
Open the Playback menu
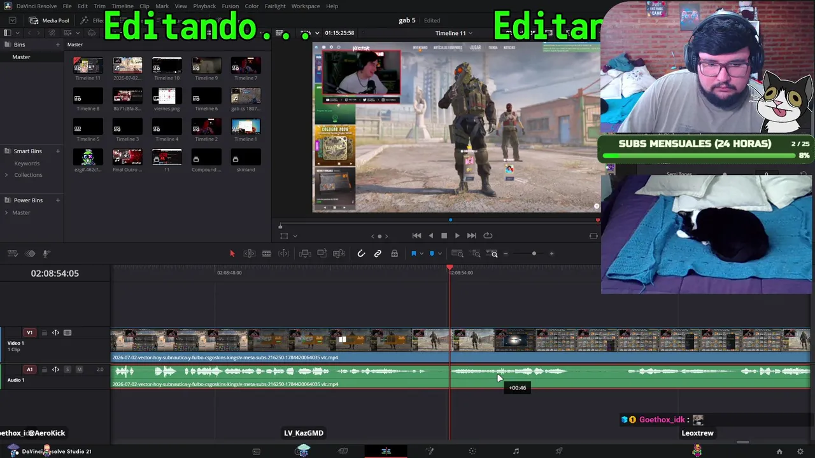pos(204,6)
